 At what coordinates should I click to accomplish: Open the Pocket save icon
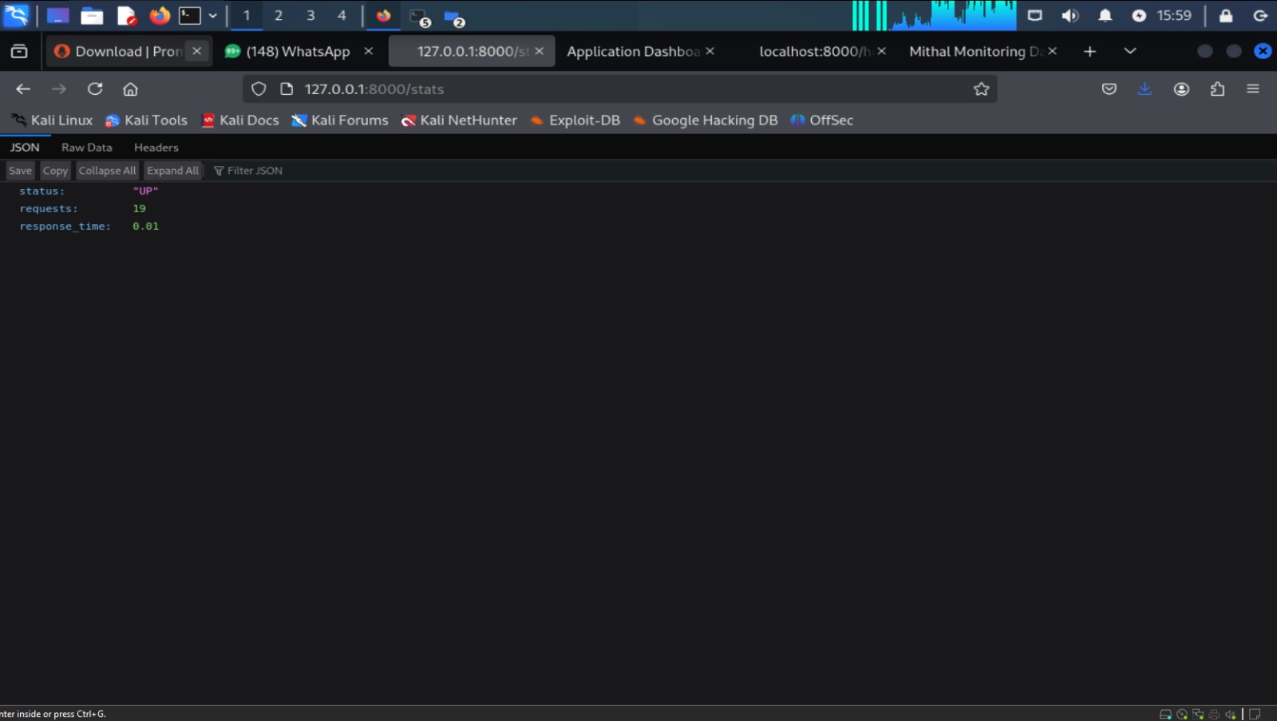point(1109,89)
